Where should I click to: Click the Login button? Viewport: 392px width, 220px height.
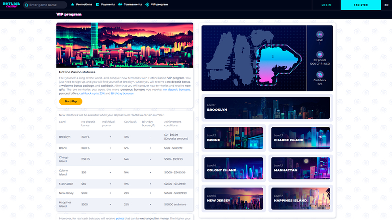326,5
